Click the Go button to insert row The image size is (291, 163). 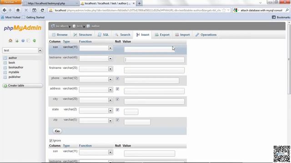tap(57, 131)
